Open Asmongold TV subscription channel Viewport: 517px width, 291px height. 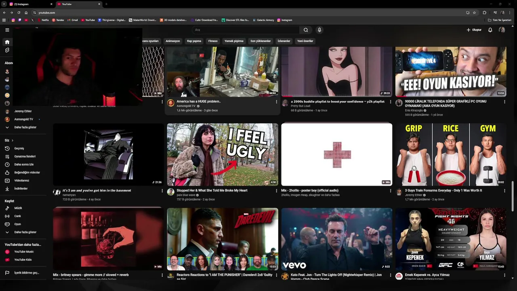[x=24, y=119]
